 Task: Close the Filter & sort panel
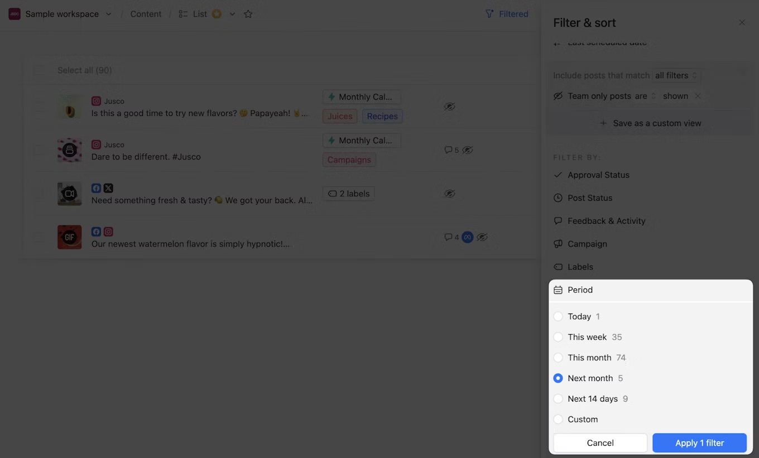(x=742, y=23)
